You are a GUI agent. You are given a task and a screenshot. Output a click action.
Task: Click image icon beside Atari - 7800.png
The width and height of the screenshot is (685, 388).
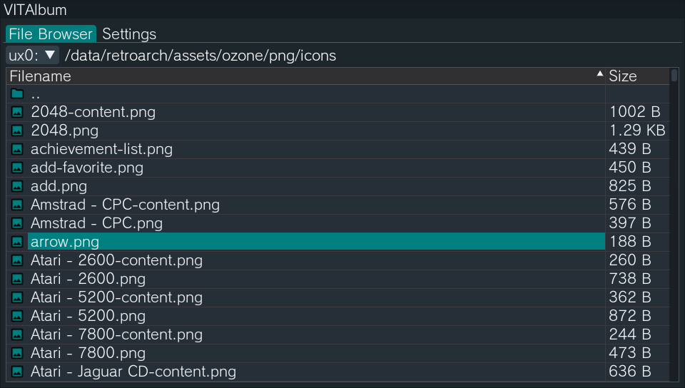(x=17, y=353)
